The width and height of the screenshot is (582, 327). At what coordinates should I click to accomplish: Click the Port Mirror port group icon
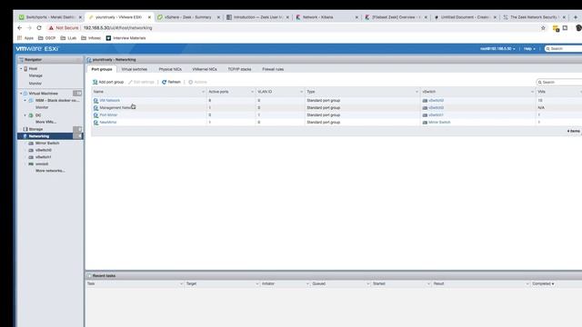pos(95,115)
